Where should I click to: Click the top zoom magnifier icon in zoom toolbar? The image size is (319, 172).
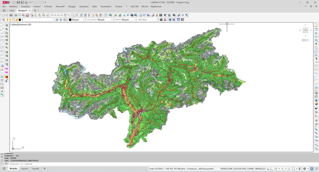[x=7, y=26]
